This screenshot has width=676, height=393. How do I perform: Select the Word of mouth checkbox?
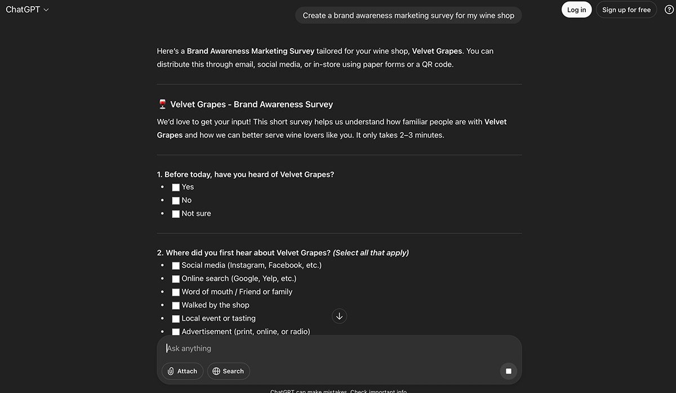(x=176, y=292)
